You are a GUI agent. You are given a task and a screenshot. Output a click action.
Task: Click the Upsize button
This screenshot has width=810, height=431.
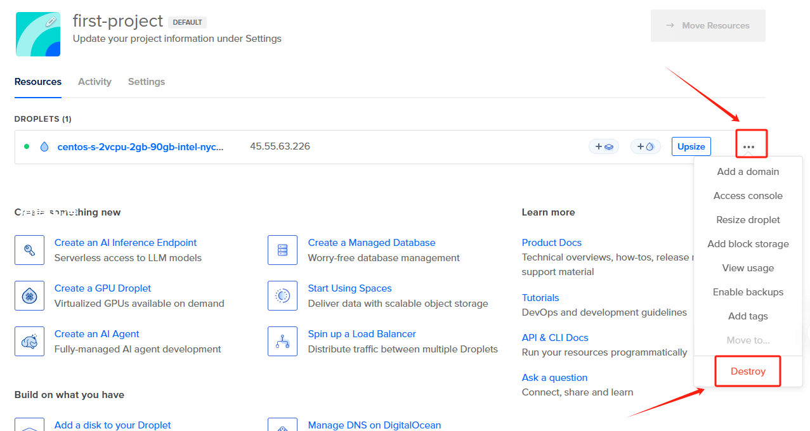tap(691, 146)
